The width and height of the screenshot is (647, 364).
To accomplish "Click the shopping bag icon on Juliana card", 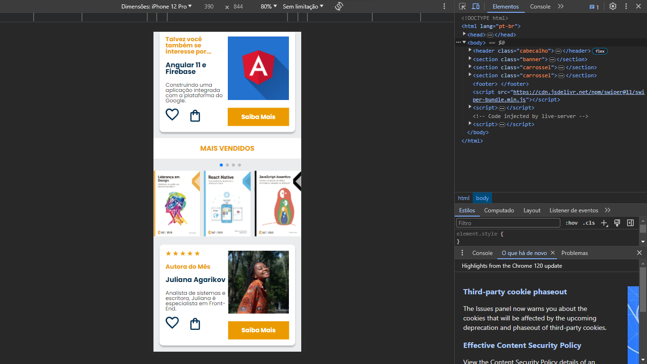I will 195,324.
